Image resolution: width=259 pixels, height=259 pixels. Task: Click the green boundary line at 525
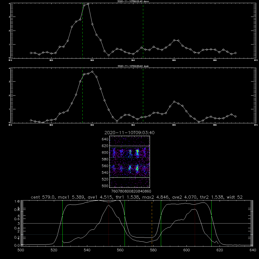(x=62, y=223)
